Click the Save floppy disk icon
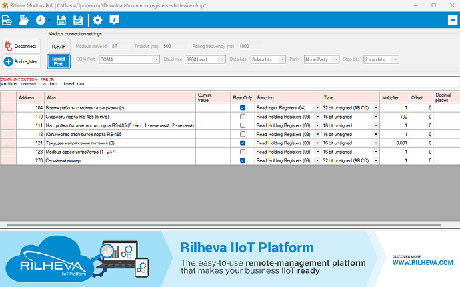Viewport: 460px width, 287px height. (61, 21)
